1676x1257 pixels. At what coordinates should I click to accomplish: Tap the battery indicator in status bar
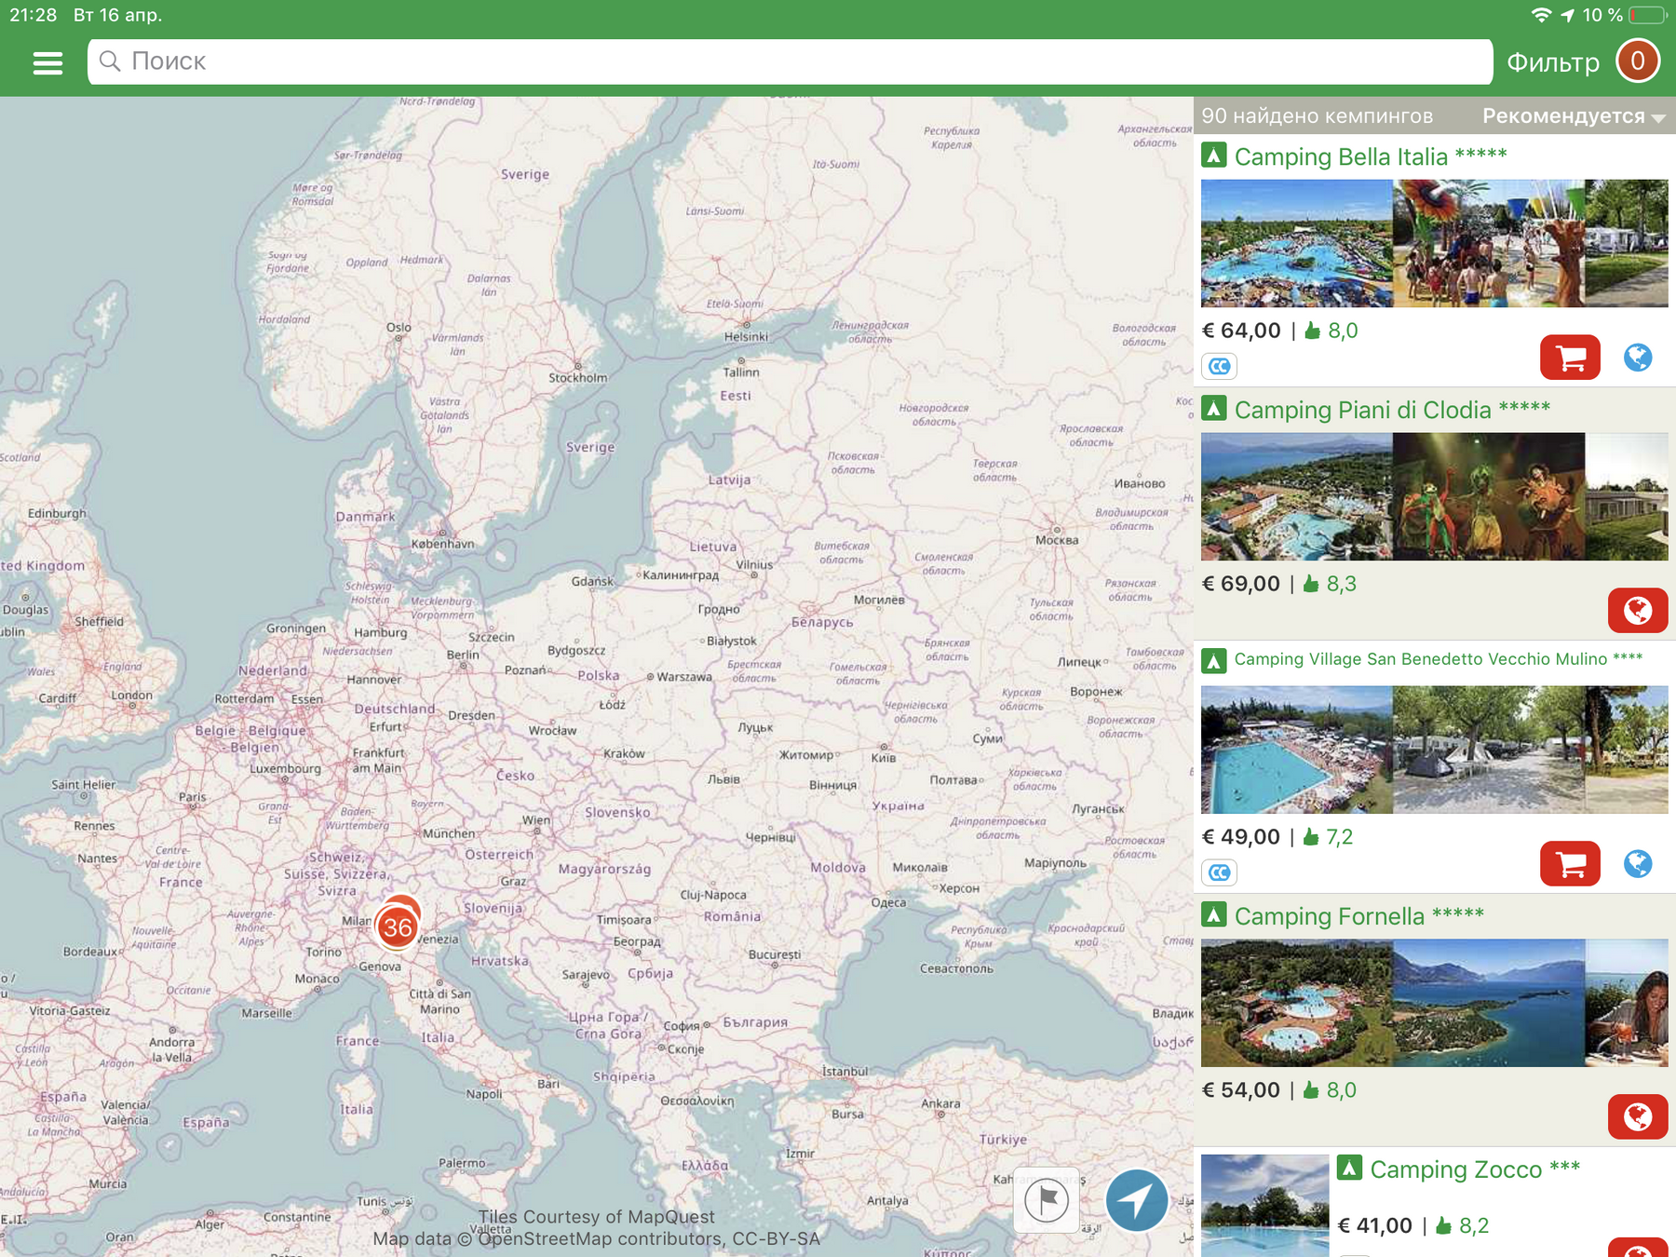click(1647, 15)
